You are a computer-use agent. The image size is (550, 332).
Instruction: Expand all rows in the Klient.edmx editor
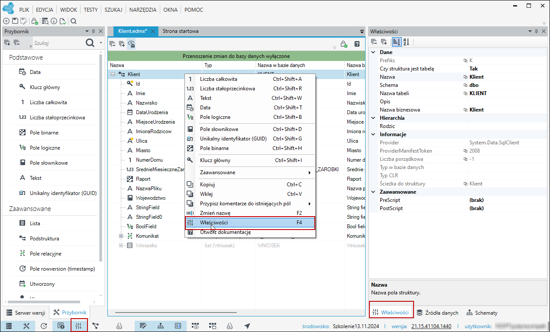pos(122,44)
